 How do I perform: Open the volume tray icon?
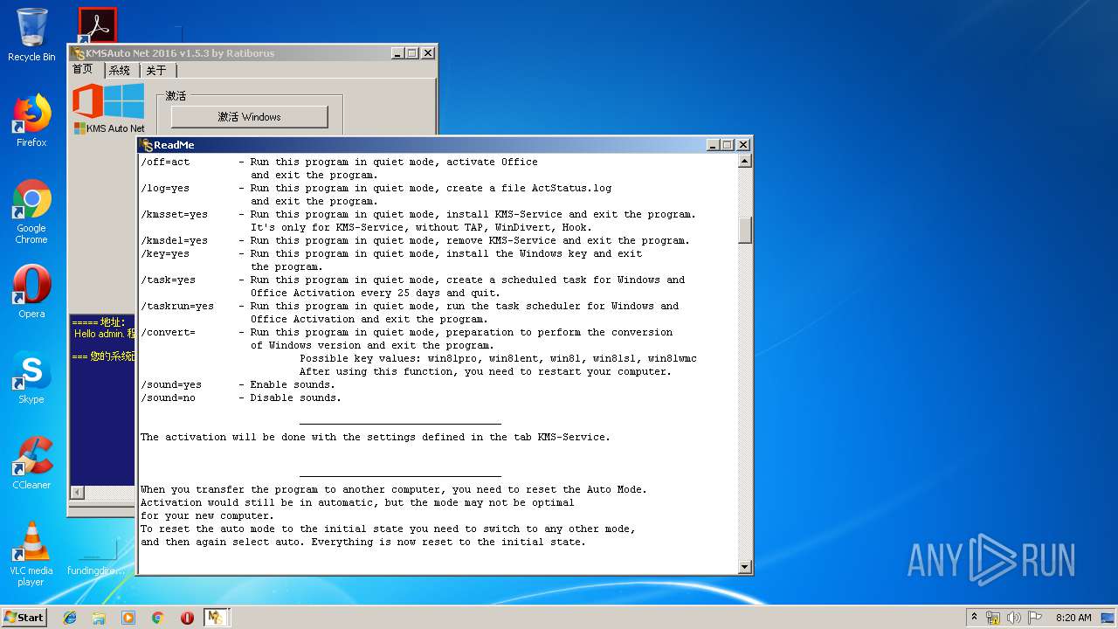(x=1014, y=618)
